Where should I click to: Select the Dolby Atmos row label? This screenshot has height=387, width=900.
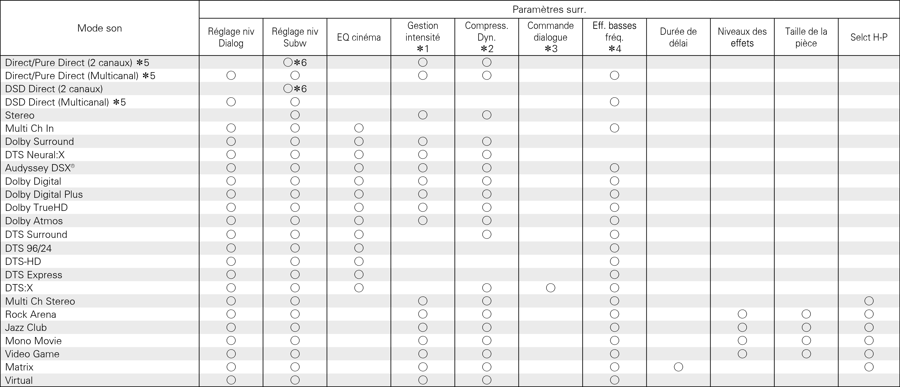tap(34, 221)
